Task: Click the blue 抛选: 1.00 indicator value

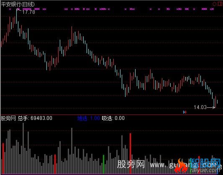Action: pyautogui.click(x=88, y=118)
